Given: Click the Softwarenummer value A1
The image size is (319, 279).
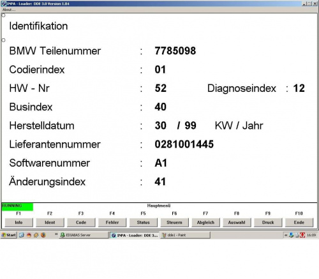Looking at the screenshot, I should (x=161, y=163).
